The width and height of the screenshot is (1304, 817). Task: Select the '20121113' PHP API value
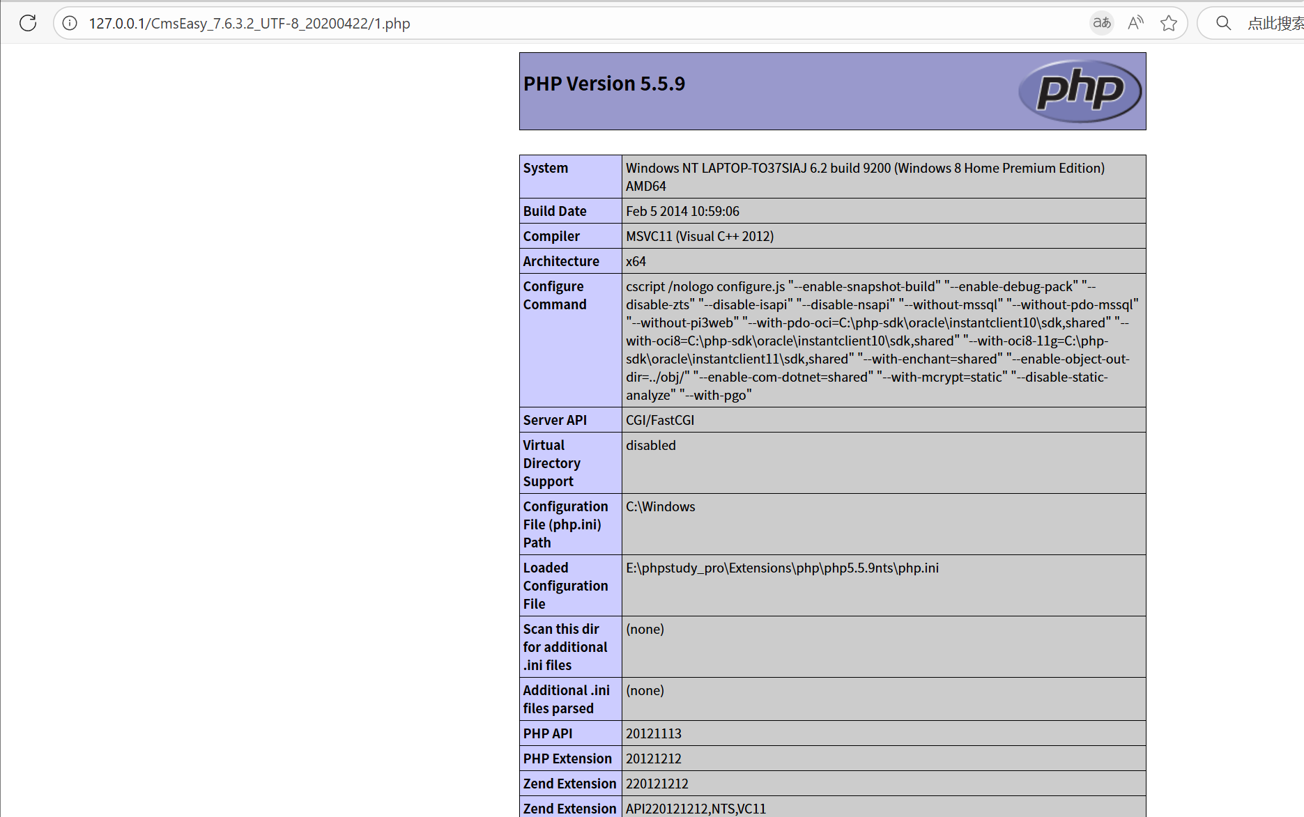coord(654,733)
